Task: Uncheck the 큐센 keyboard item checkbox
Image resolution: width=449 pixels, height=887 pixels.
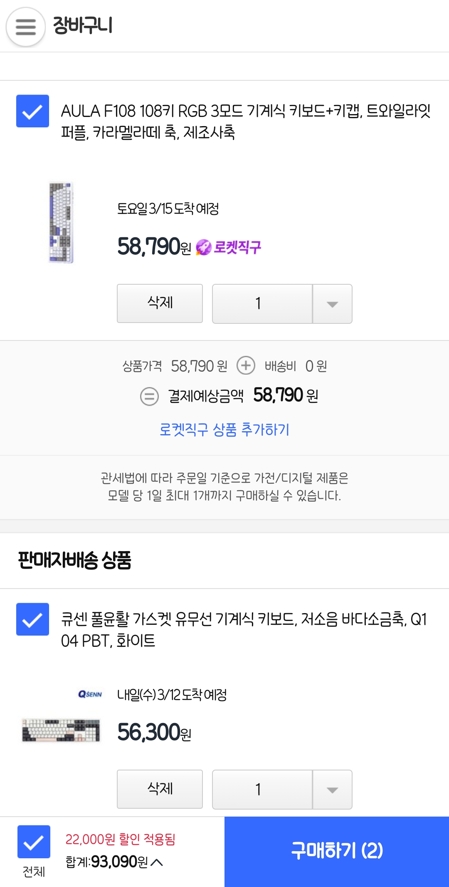Action: pyautogui.click(x=32, y=619)
